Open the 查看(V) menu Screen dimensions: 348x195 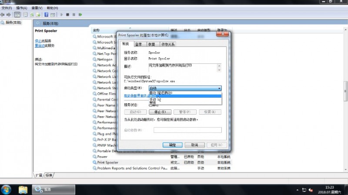(37, 8)
